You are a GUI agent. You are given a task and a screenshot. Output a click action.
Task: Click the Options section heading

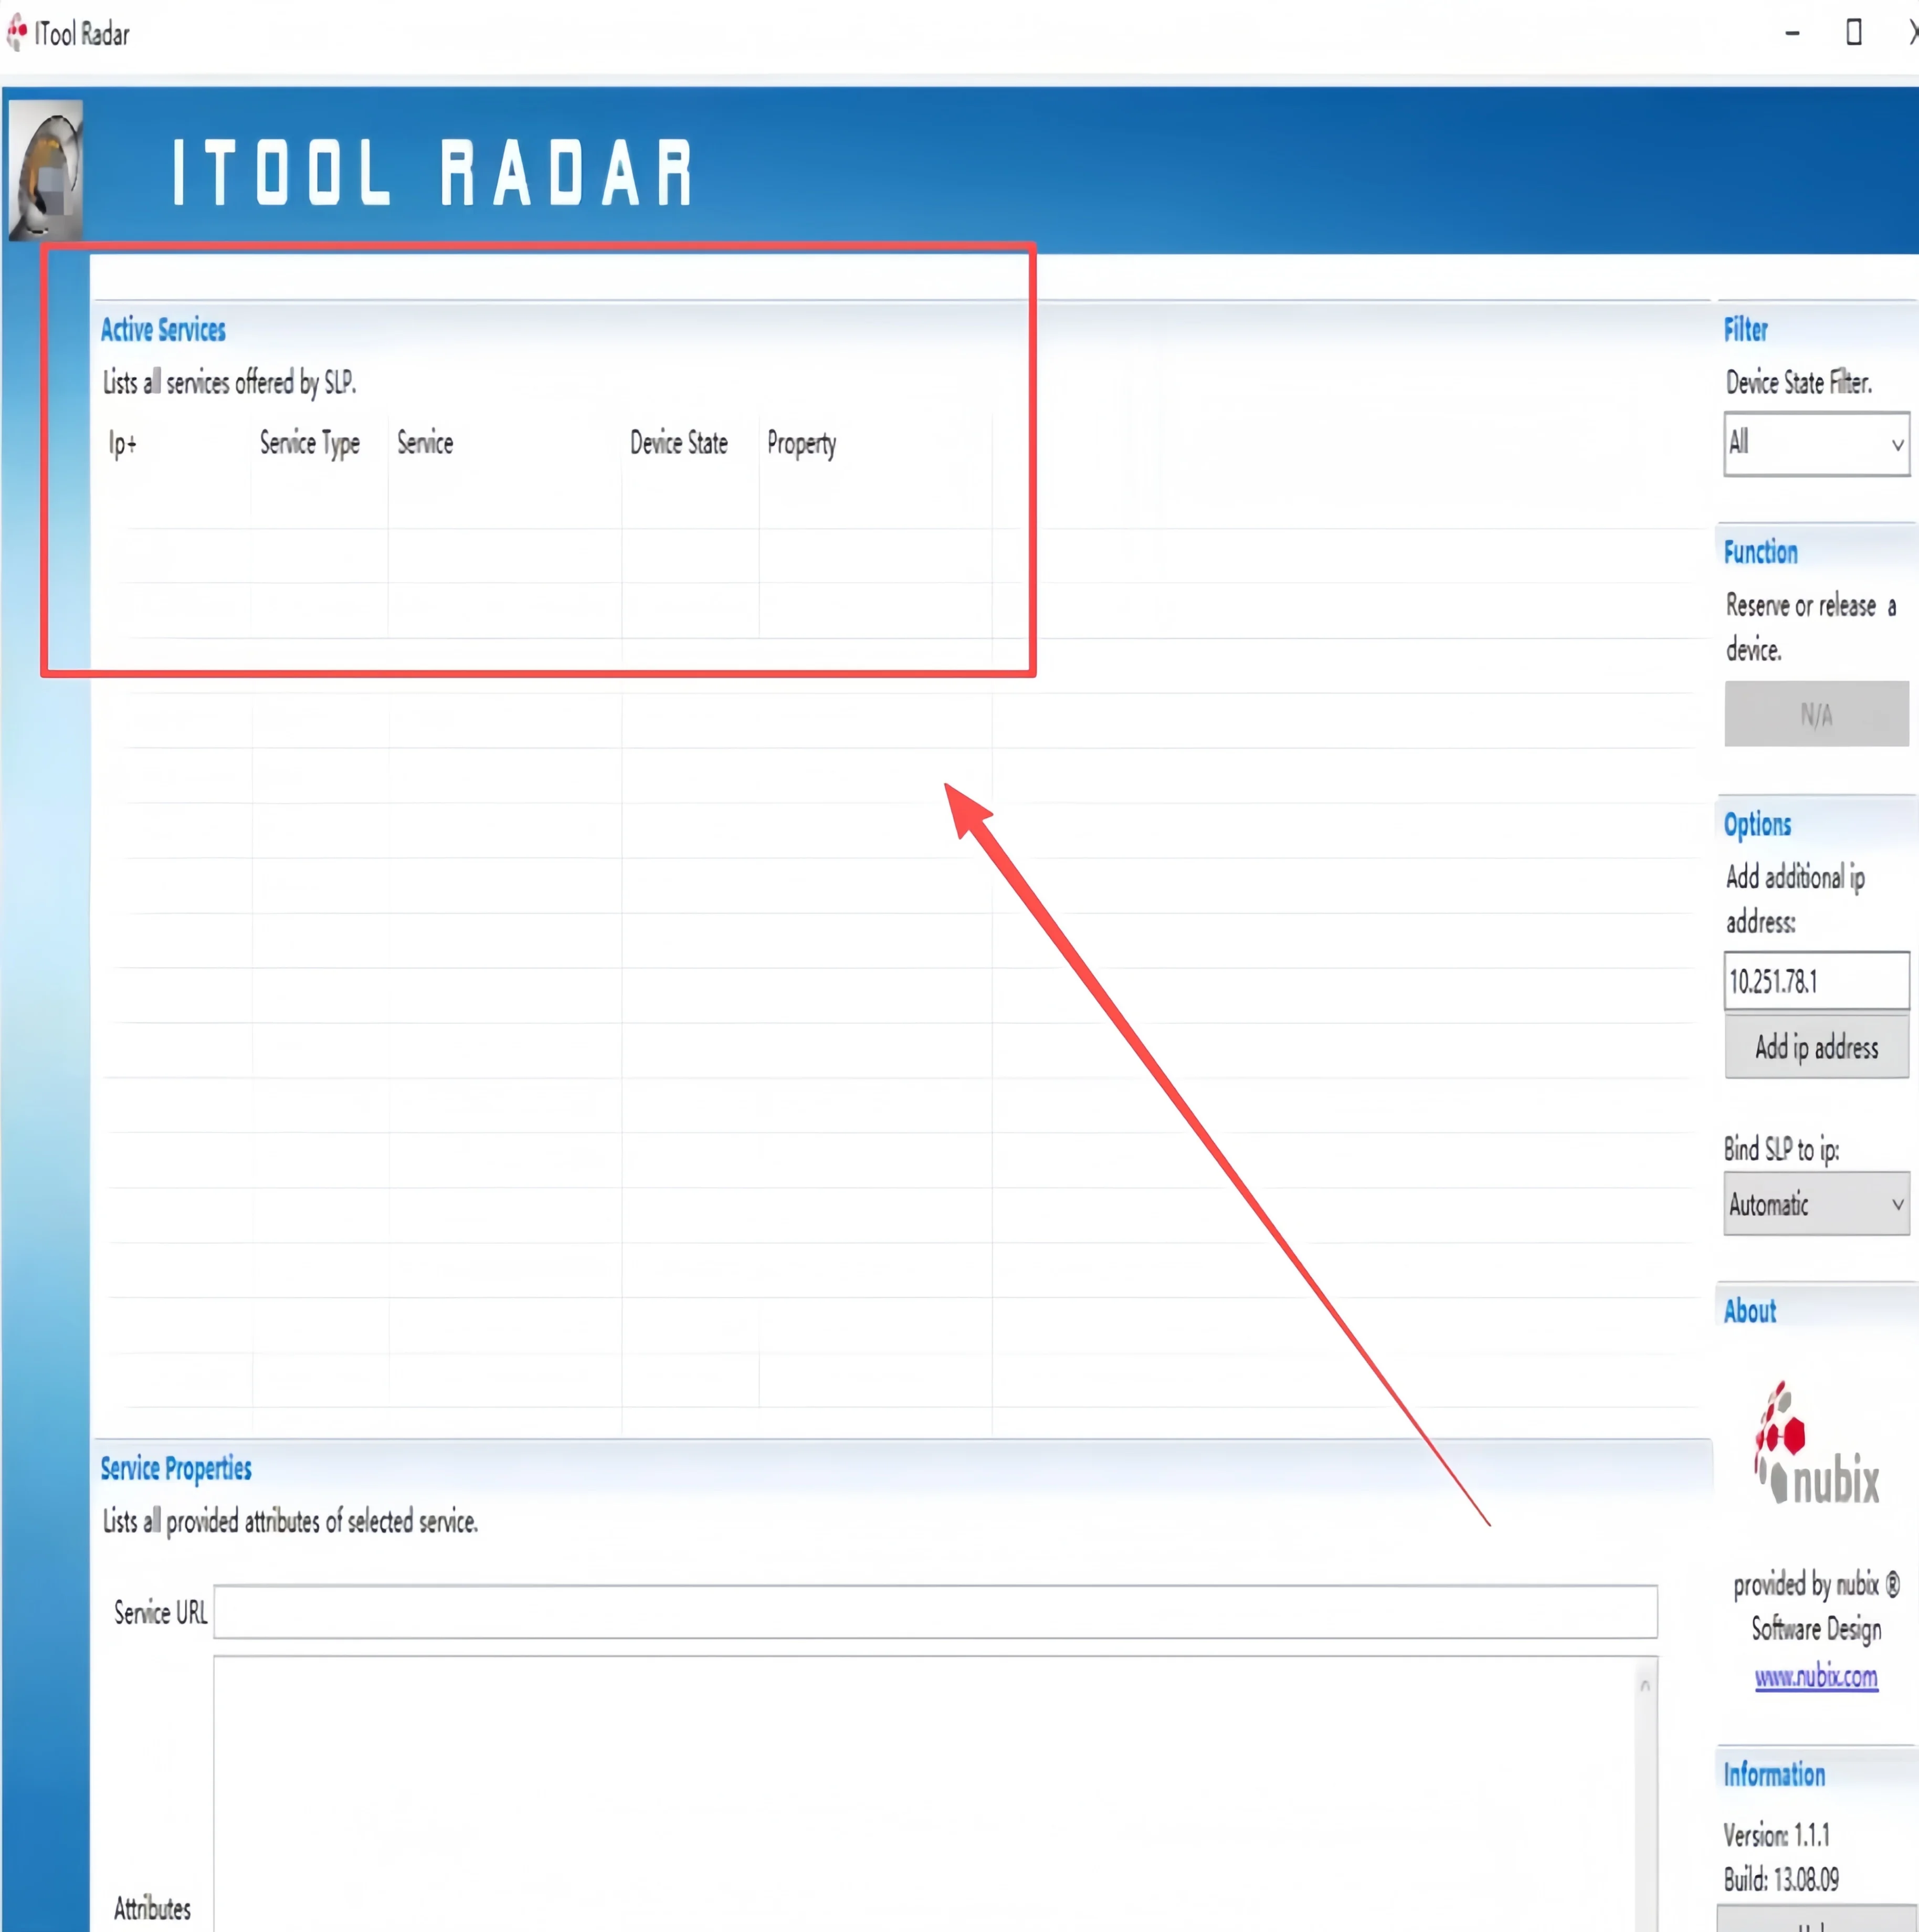tap(1757, 825)
